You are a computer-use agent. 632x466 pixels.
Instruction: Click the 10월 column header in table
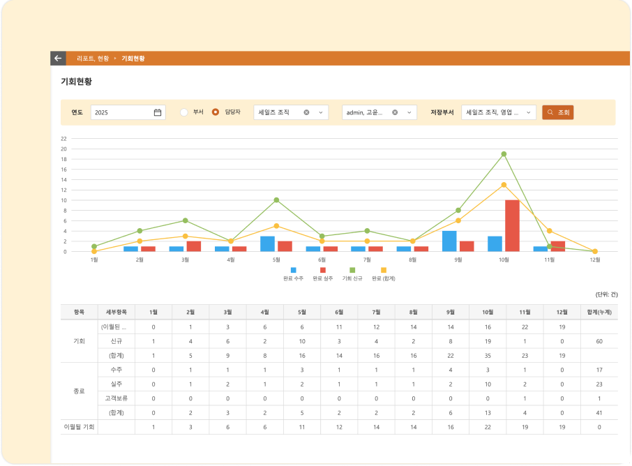tap(488, 312)
